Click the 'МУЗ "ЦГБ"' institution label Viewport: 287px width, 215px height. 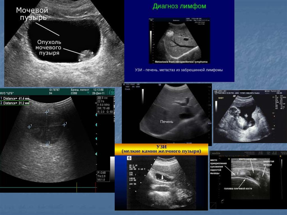7,93
